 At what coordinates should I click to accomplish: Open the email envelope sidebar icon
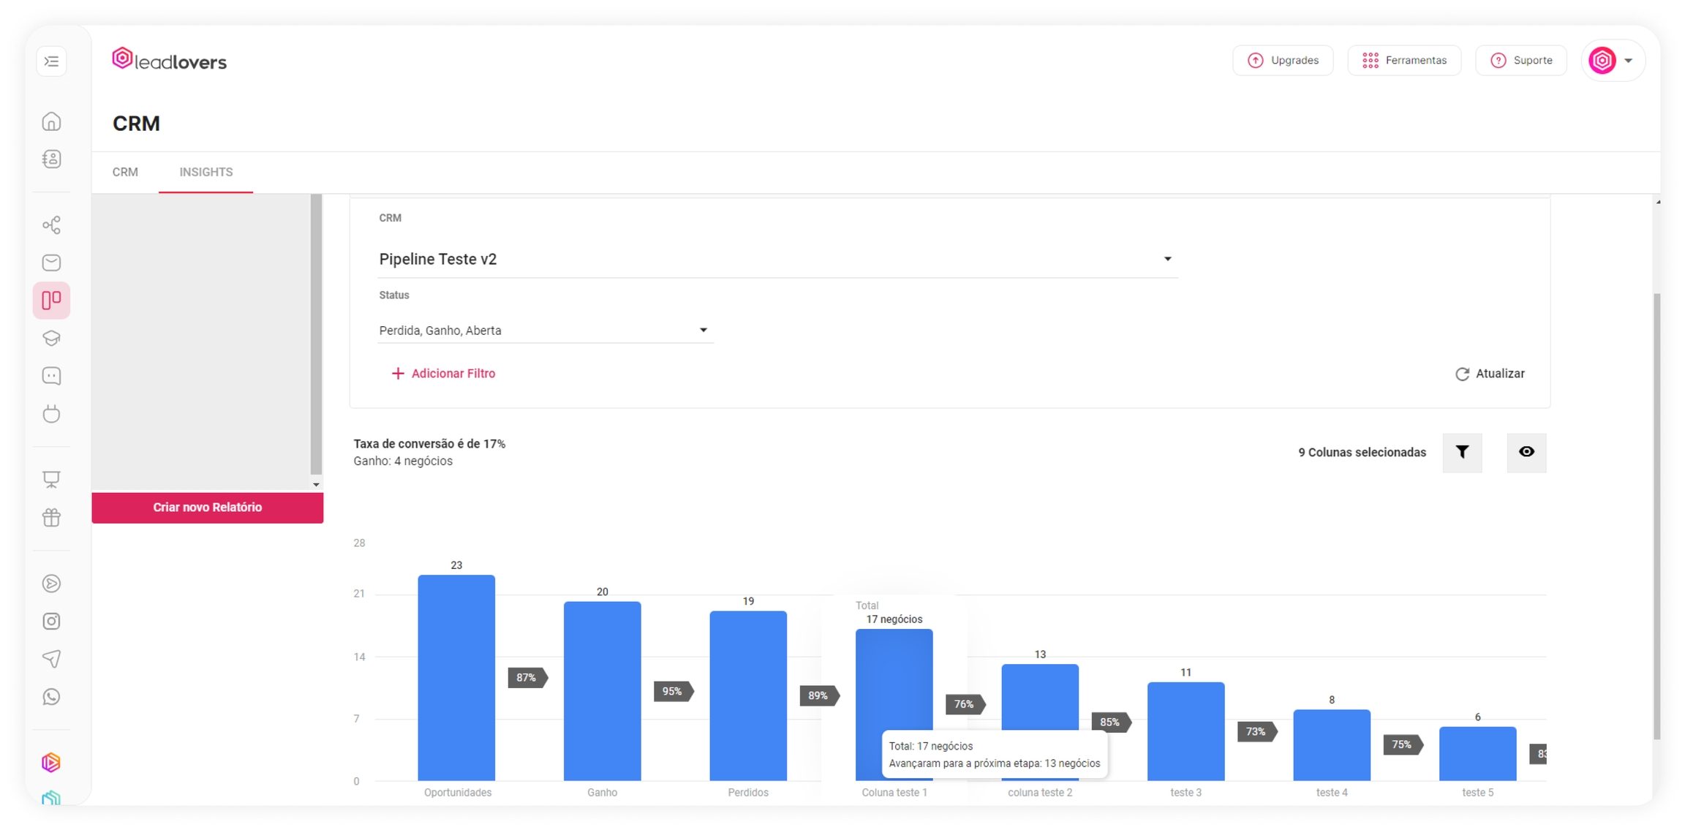[51, 263]
